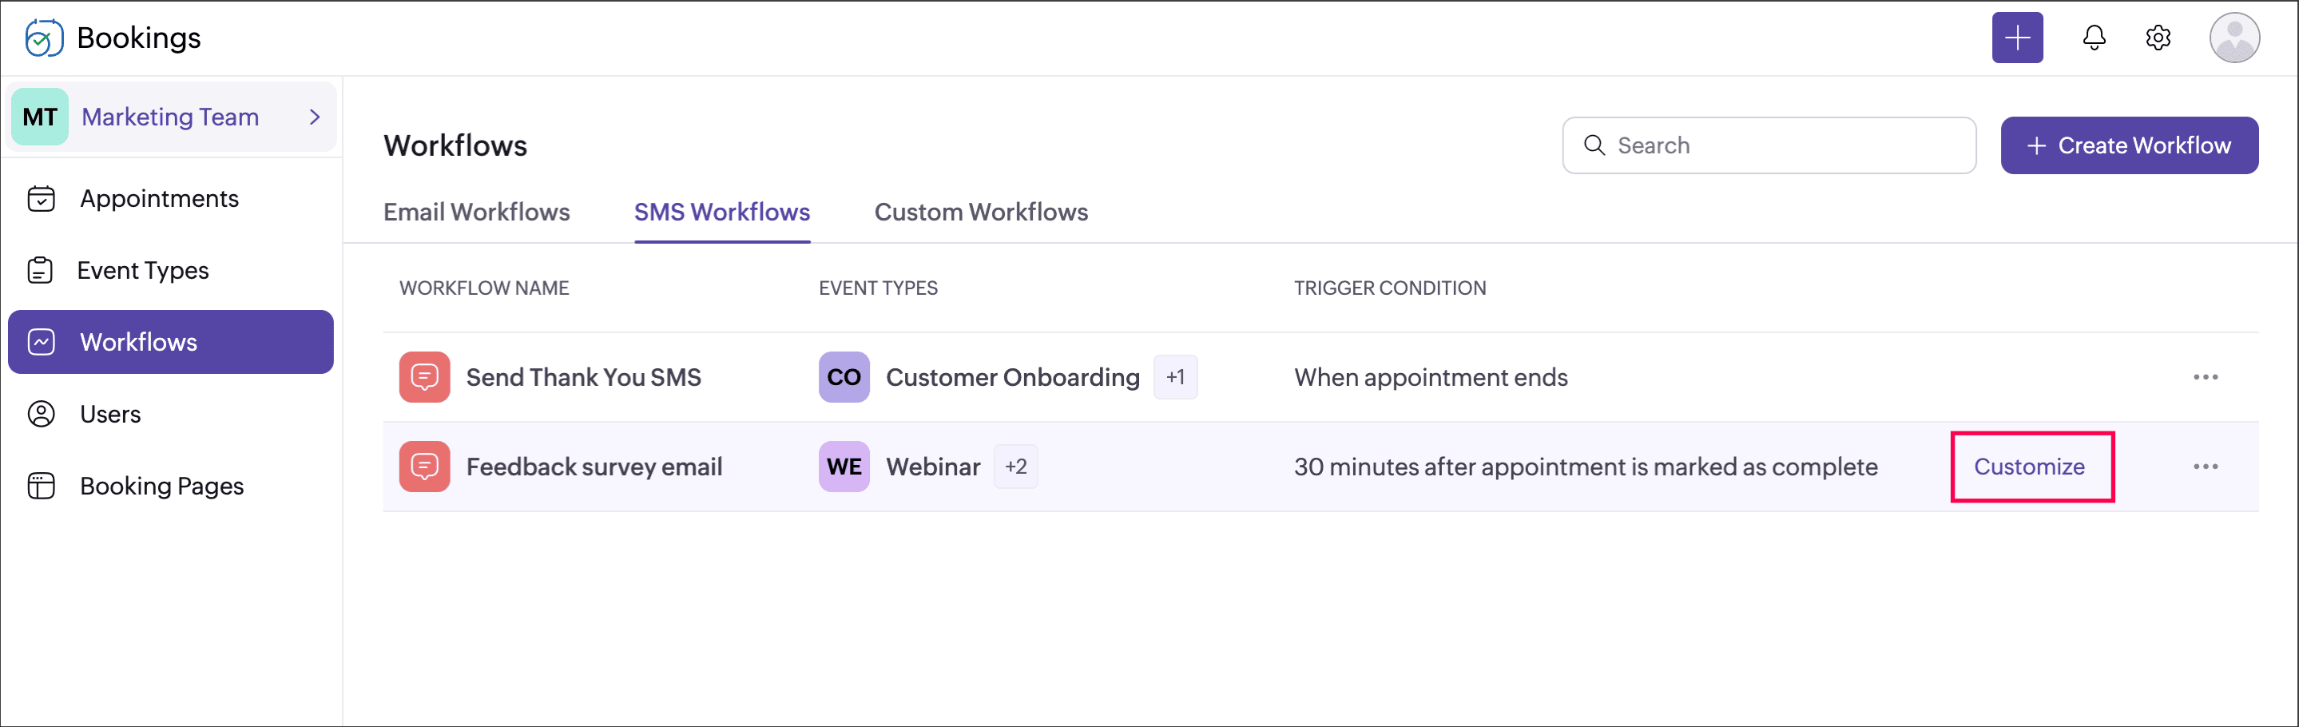The width and height of the screenshot is (2299, 727).
Task: Switch to the Custom Workflows tab
Action: click(x=980, y=213)
